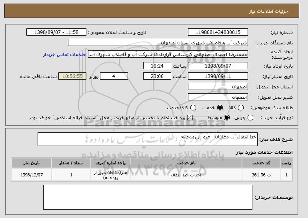
Task: Click the remaining time countdown 10:56:55
Action: click(x=72, y=76)
